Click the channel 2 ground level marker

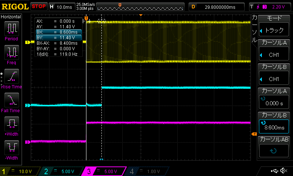coord(28,105)
